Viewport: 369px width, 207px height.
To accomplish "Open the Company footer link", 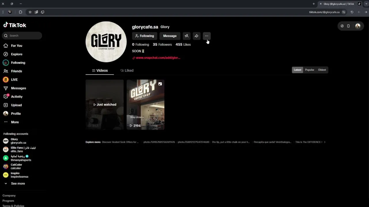I will point(9,195).
